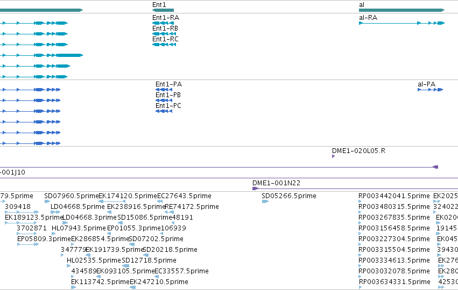Viewport: 458px width, 290px height.
Task: Click the 48191 EST label
Action: point(182,218)
